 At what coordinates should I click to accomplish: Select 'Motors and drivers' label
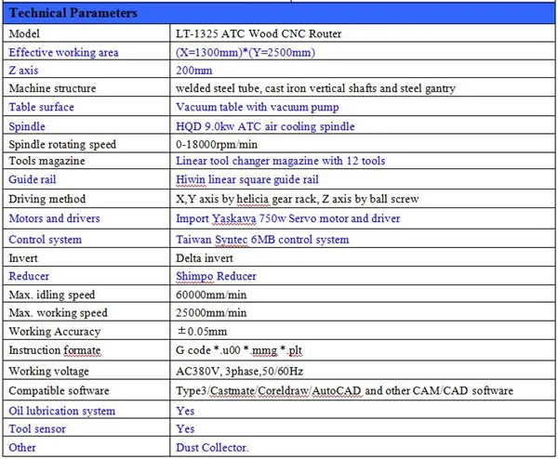[x=55, y=218]
